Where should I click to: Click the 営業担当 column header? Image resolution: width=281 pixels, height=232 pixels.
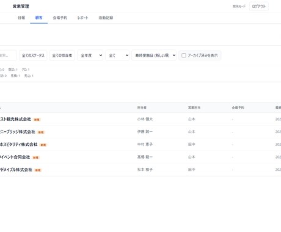pyautogui.click(x=194, y=107)
